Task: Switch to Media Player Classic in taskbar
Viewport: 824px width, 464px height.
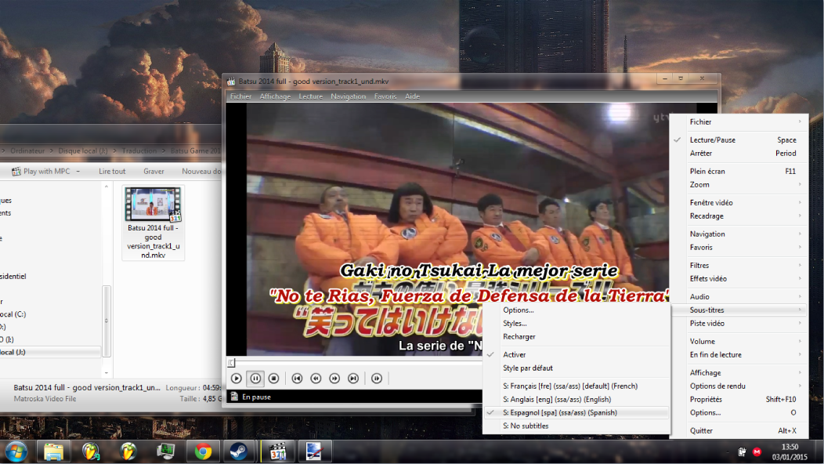Action: point(278,451)
